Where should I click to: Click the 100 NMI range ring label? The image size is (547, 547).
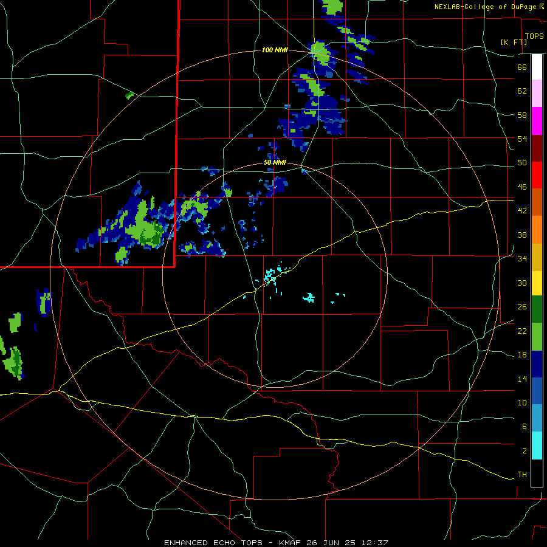pos(275,50)
